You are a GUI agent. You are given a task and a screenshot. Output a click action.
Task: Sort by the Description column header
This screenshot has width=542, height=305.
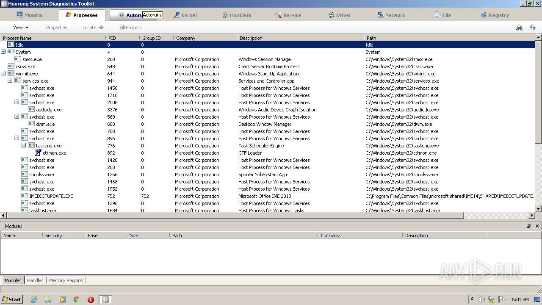[300, 38]
